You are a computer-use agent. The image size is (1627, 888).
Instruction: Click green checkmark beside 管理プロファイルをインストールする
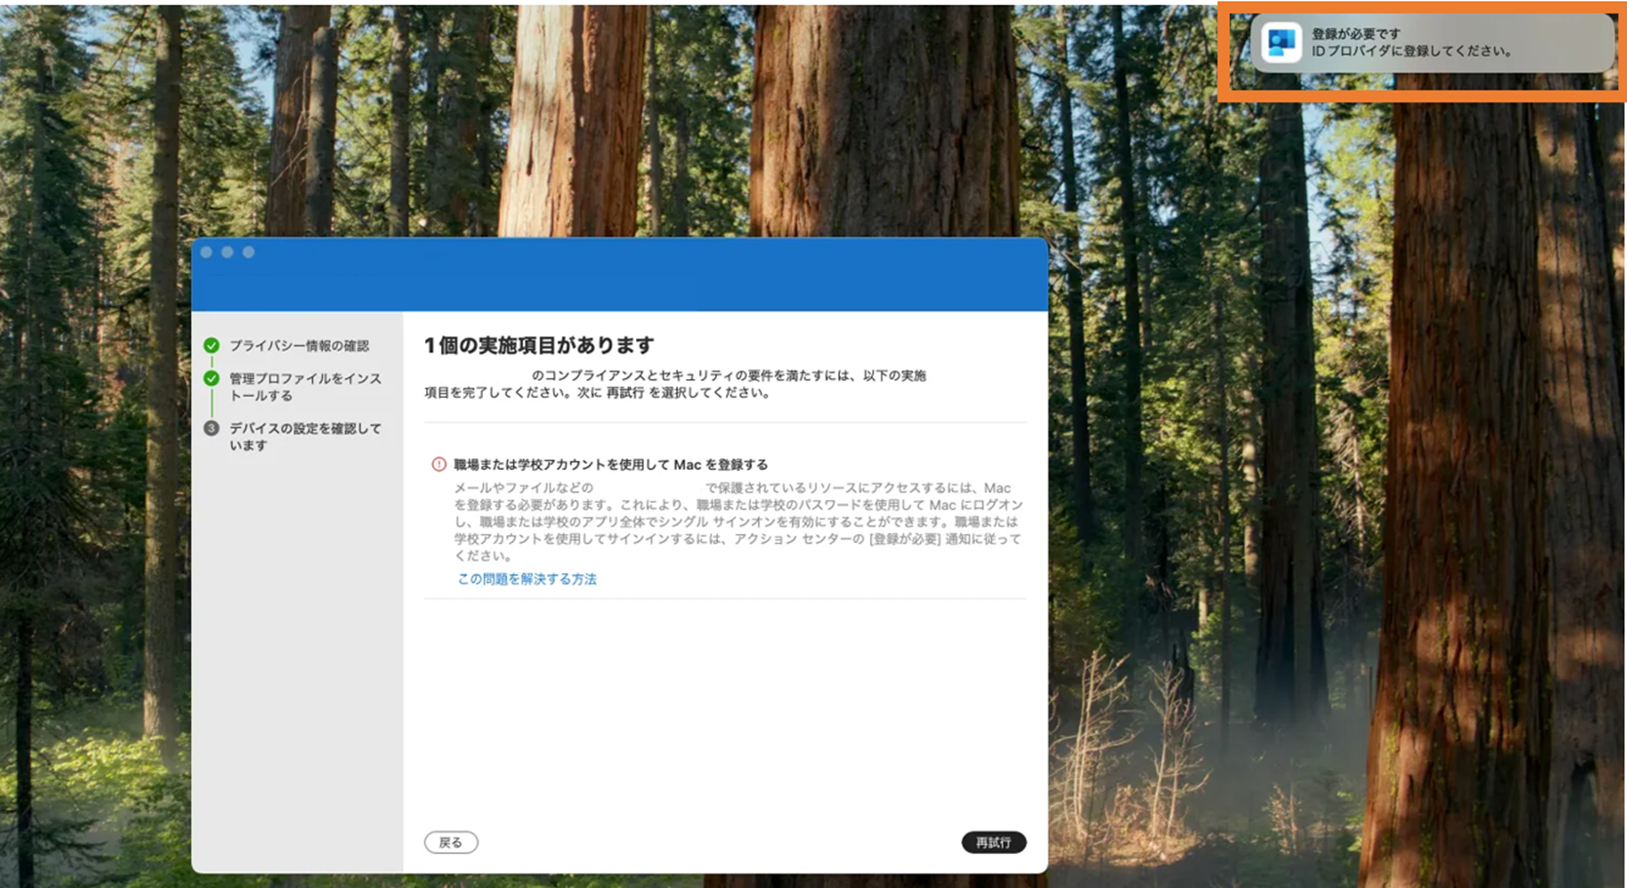point(212,378)
